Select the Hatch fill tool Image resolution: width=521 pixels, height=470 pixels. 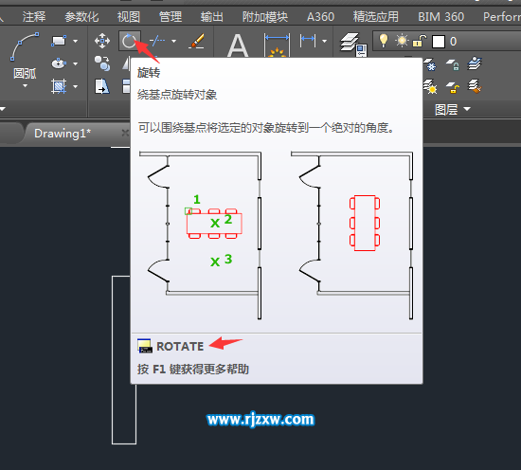(59, 86)
